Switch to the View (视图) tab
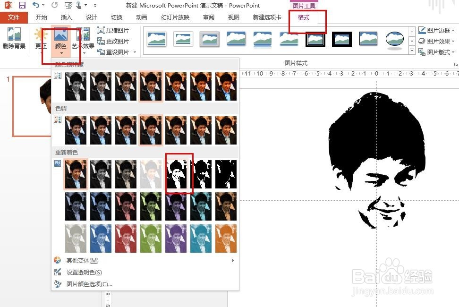The width and height of the screenshot is (459, 307). (x=233, y=17)
